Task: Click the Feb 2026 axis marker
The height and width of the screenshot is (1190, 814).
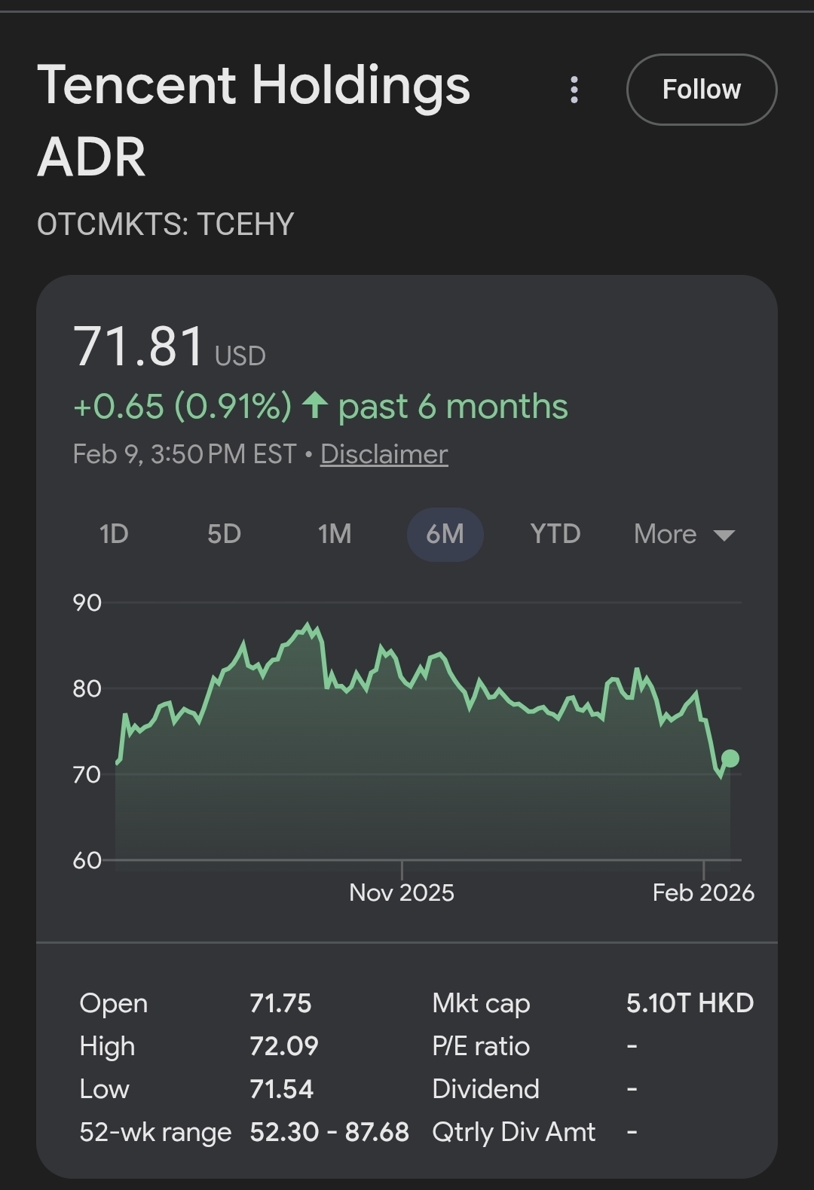Action: click(702, 892)
